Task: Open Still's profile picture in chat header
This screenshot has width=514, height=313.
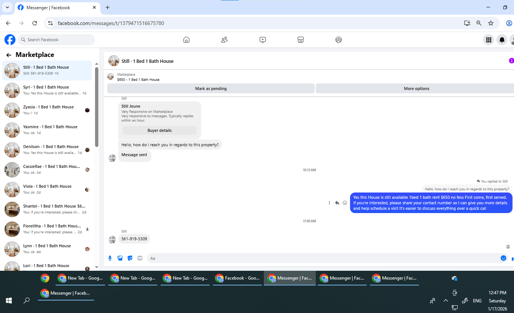Action: click(x=114, y=61)
